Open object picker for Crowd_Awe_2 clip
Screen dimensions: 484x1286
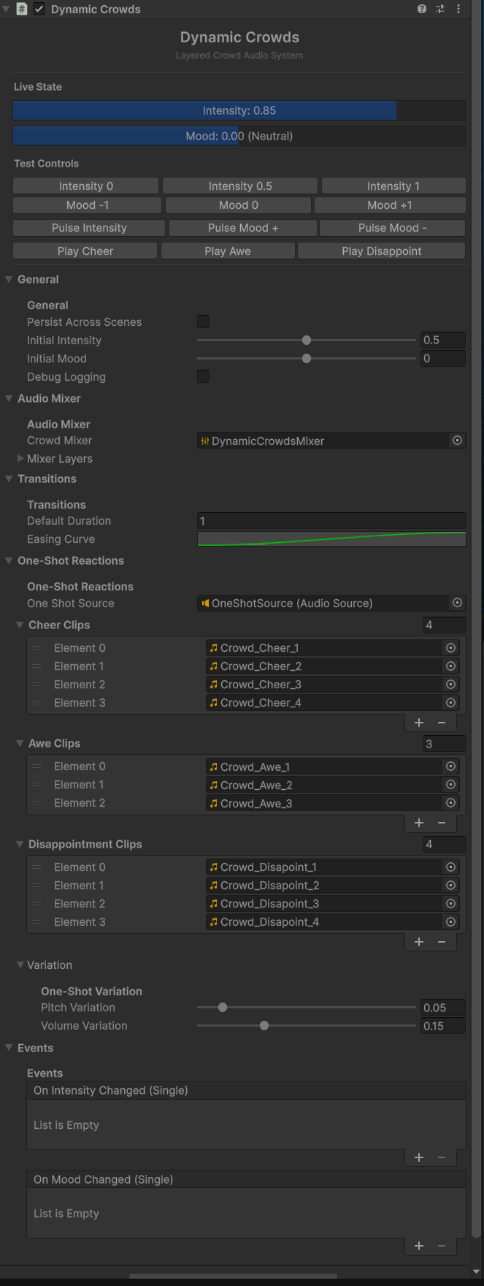(x=450, y=784)
